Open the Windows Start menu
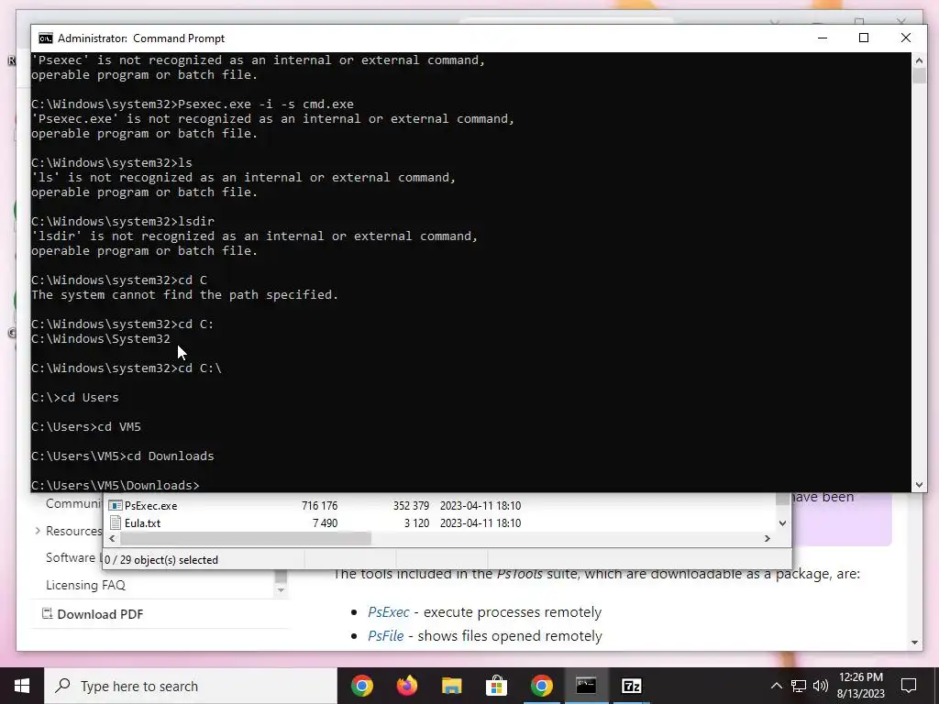This screenshot has width=939, height=704. pos(22,686)
